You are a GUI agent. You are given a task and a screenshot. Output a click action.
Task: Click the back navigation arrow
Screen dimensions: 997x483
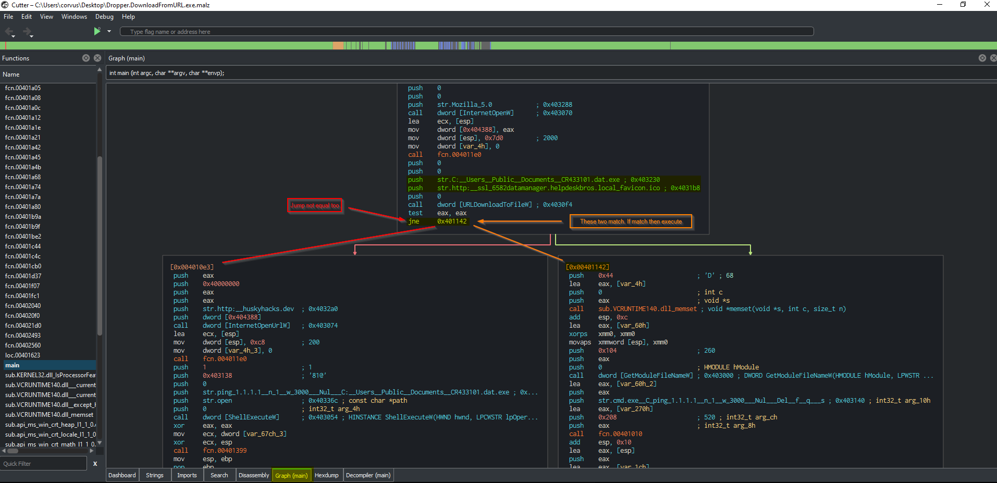9,32
